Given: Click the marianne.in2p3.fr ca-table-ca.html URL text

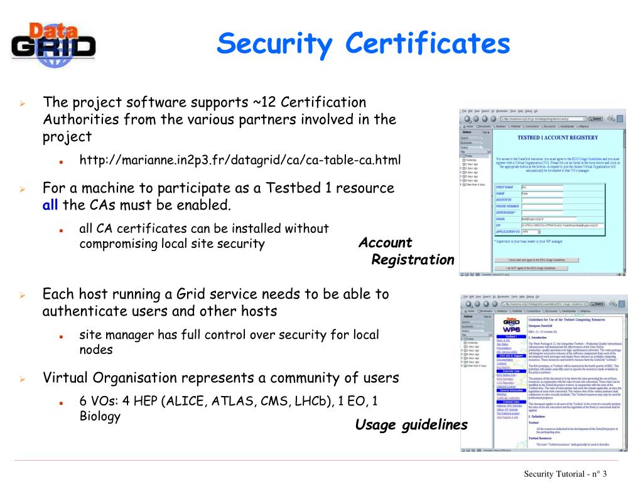Looking at the screenshot, I should [x=240, y=160].
